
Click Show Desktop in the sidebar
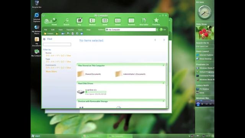point(204,59)
